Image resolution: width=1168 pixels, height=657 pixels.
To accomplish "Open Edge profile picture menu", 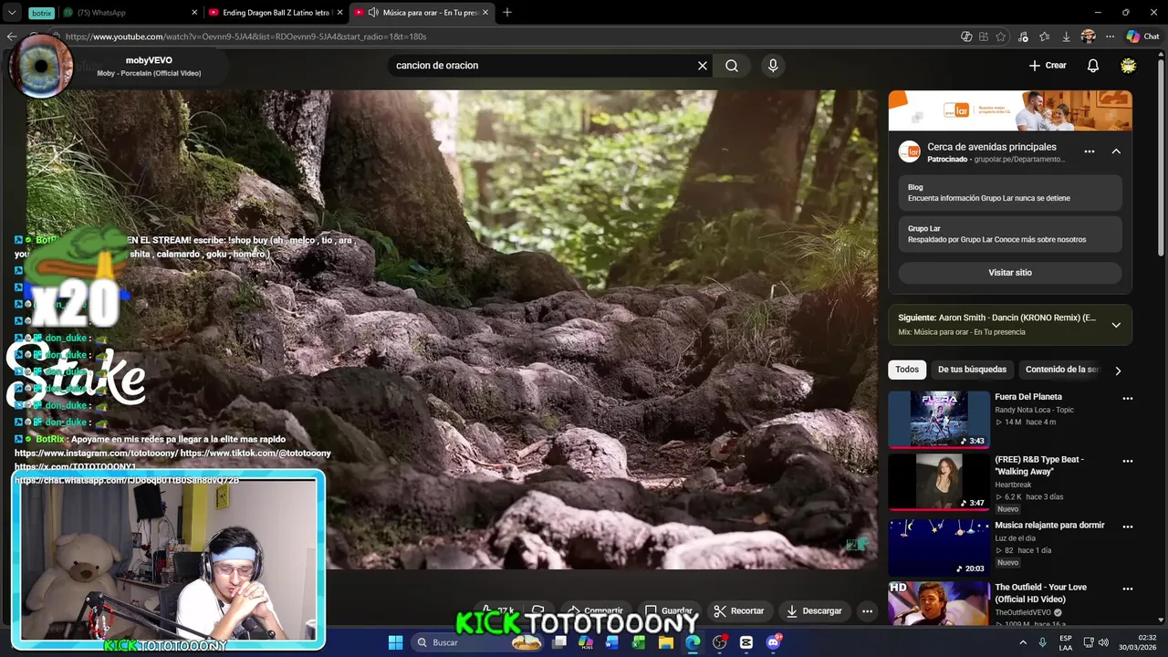I will pyautogui.click(x=1088, y=36).
